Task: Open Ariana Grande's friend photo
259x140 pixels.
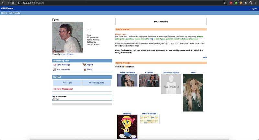Action: point(127,80)
